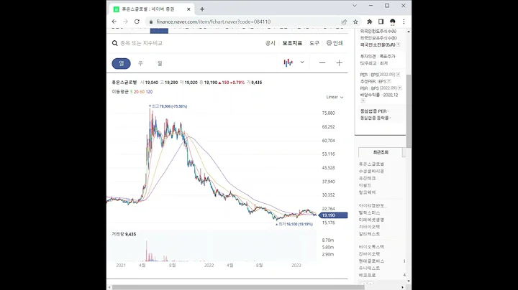Screen dimensions: 518x290
Task: Zoom out the chart with minus icon
Action: pos(322,63)
